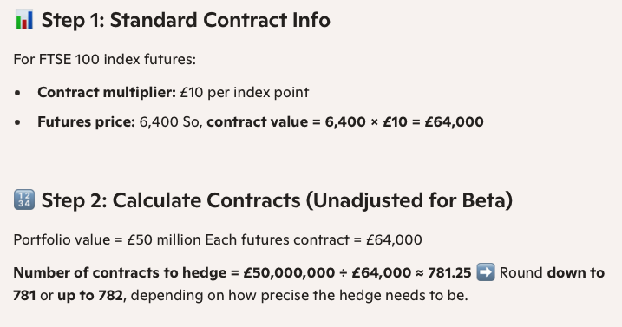This screenshot has height=327, width=622.
Task: Click the 'For FTSE 100 index futures:' line
Action: [x=105, y=60]
